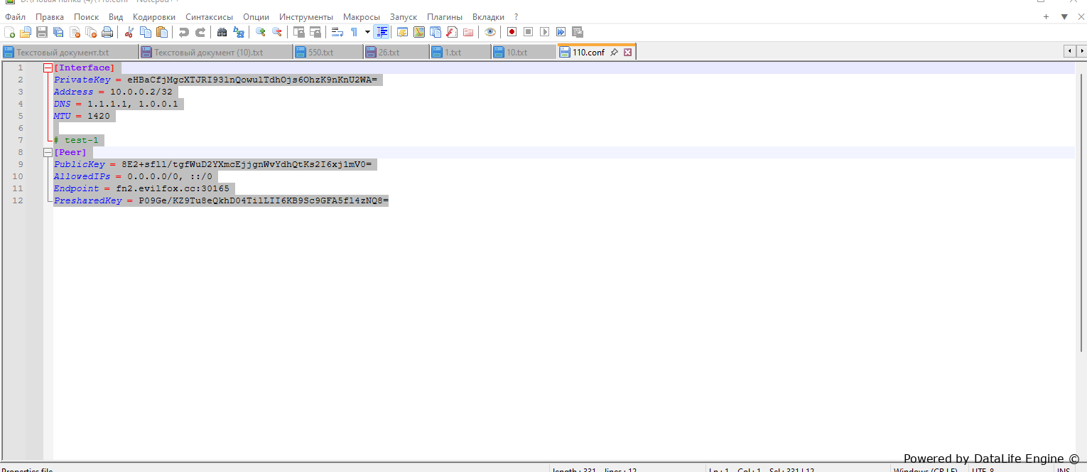Open a file using the folder icon

tap(26, 32)
